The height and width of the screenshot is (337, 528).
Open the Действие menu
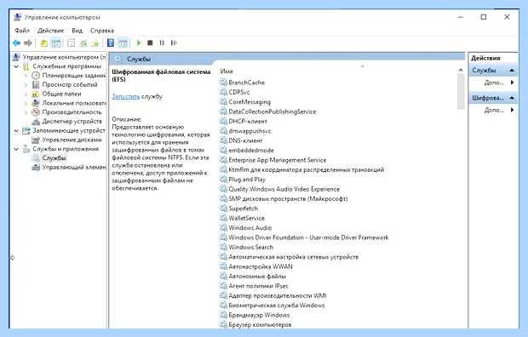(50, 31)
